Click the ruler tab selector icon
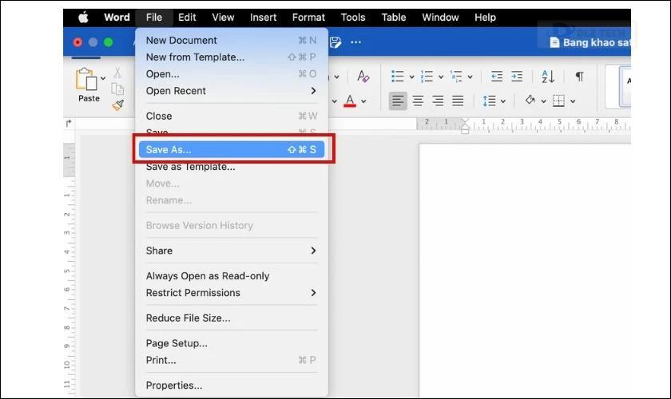This screenshot has width=671, height=399. click(69, 123)
